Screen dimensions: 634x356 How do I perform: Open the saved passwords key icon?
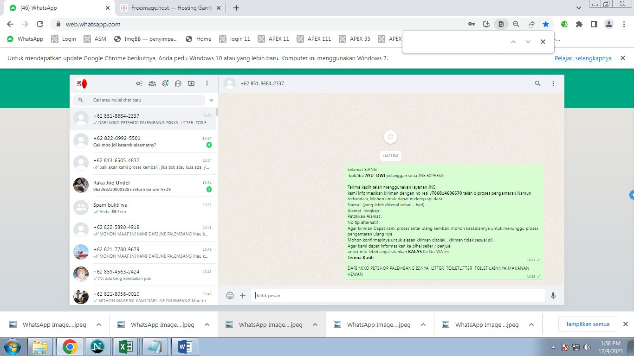472,24
